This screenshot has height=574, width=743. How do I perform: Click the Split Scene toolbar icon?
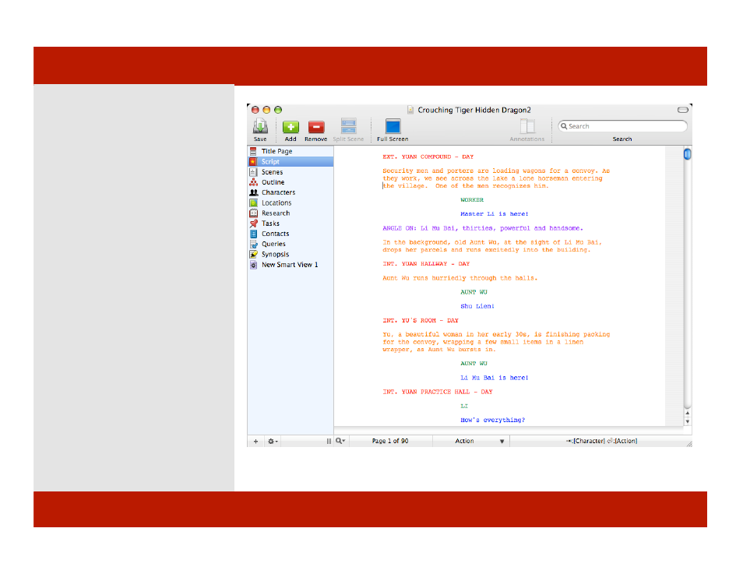(348, 126)
